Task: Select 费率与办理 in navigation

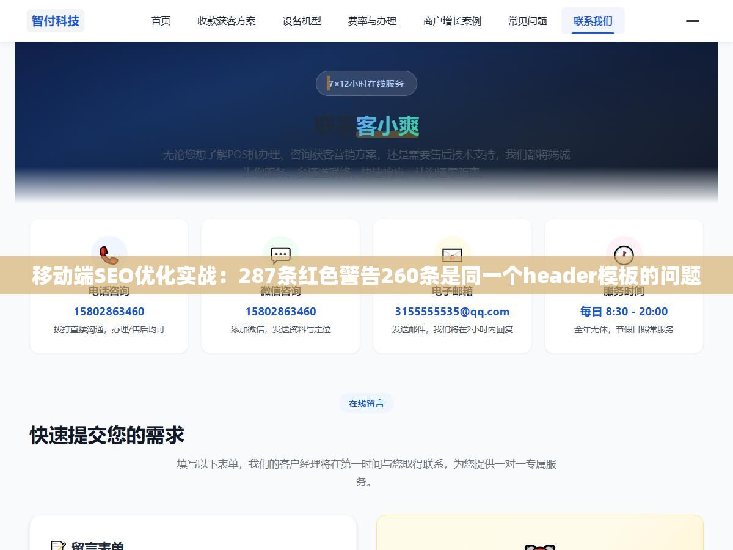Action: [372, 21]
